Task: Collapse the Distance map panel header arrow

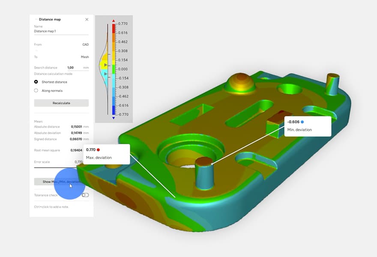Action: (x=36, y=19)
